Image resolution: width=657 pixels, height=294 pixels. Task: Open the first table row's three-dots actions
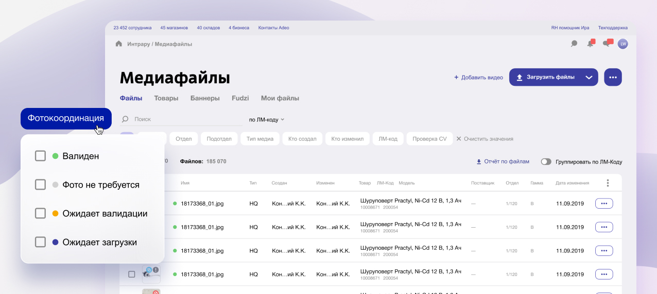point(604,204)
